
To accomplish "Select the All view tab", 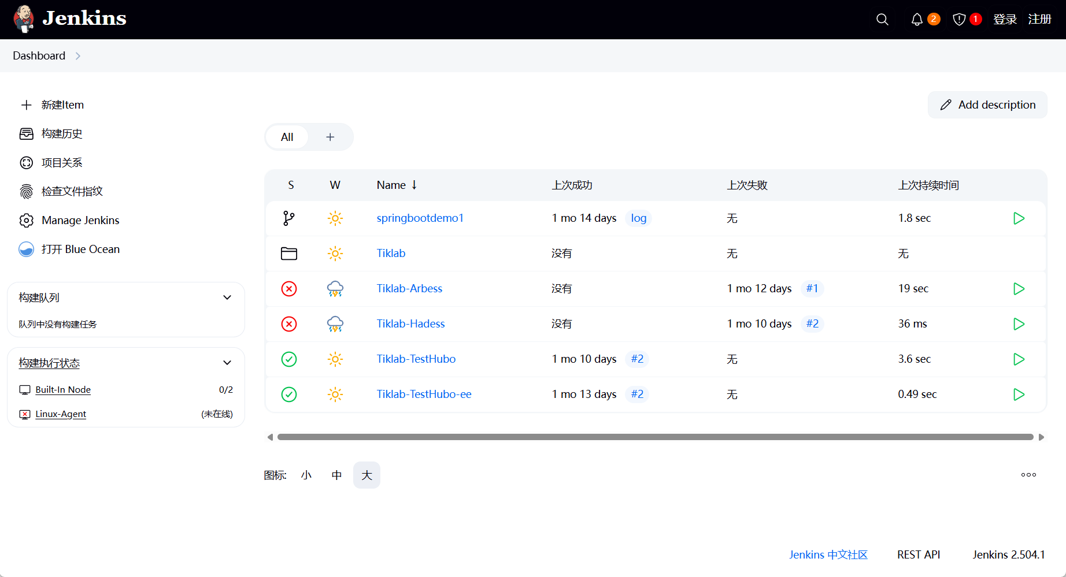I will click(287, 137).
